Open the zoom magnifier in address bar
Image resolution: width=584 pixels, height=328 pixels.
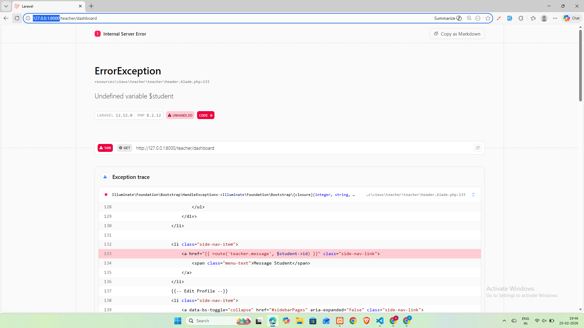(469, 18)
